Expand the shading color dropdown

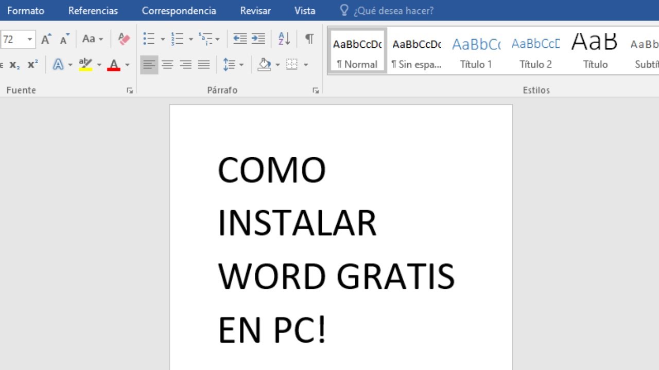pos(278,65)
